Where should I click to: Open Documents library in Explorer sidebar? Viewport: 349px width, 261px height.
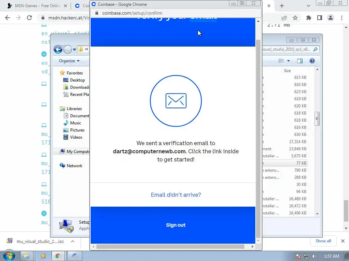click(x=76, y=116)
